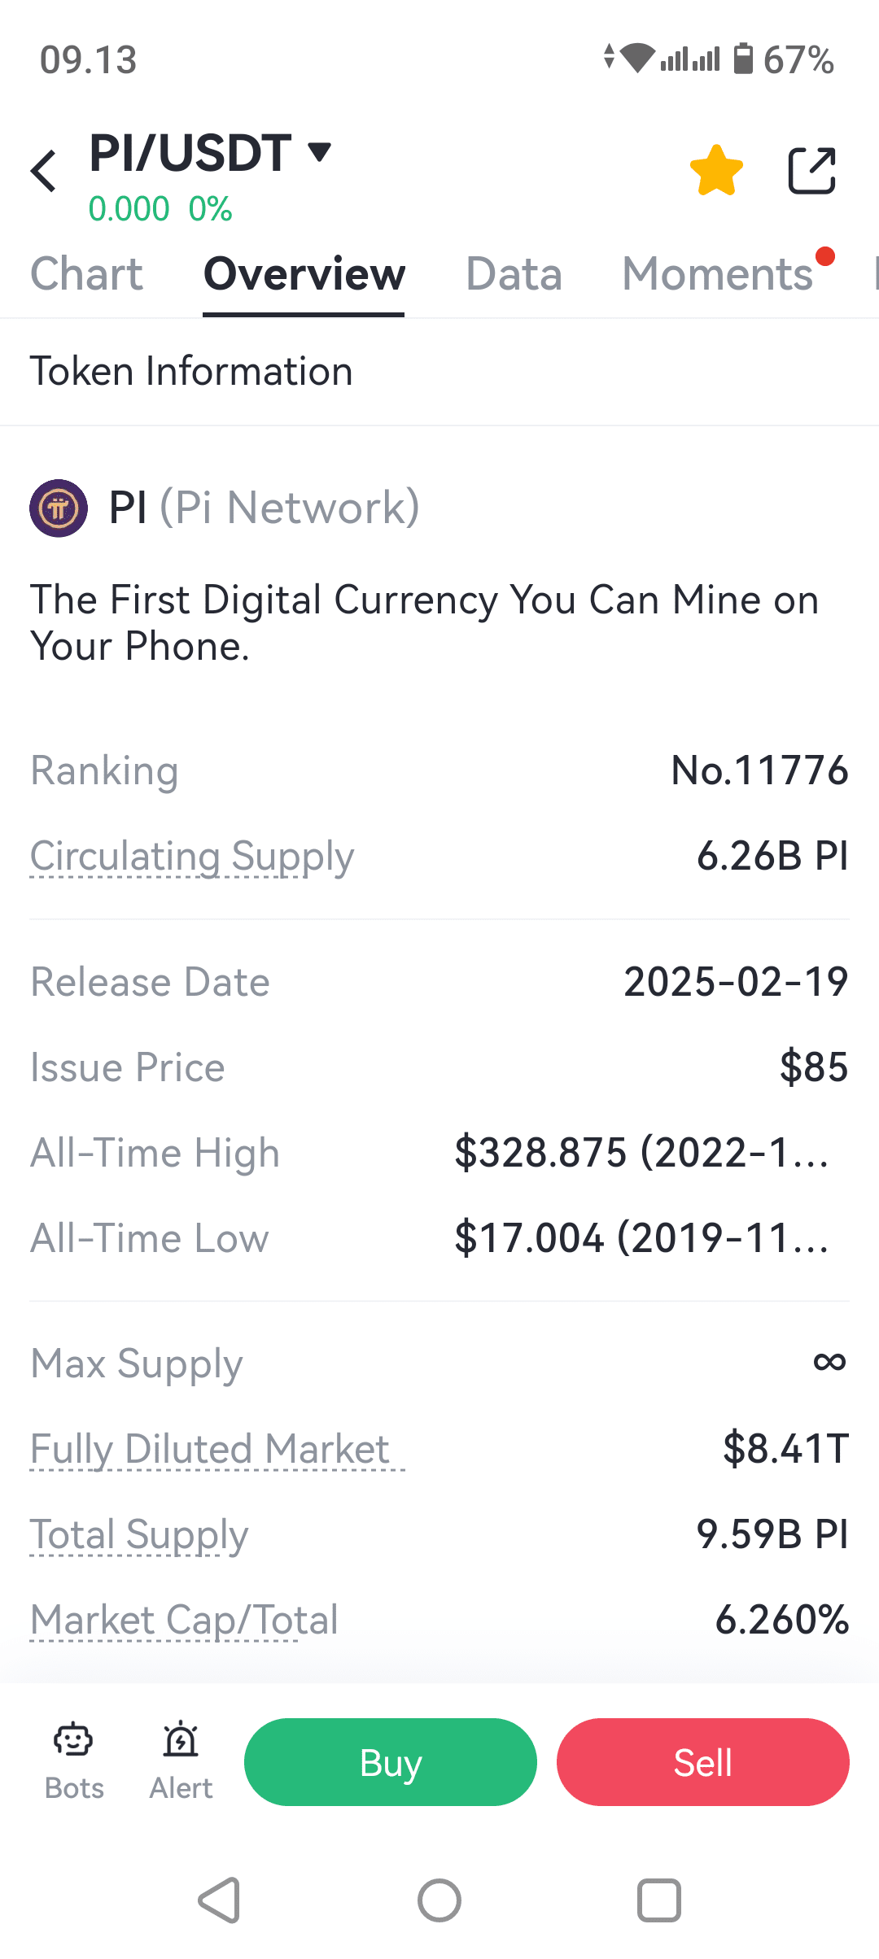This screenshot has width=879, height=1959.
Task: Tap the truncated All-Time High value
Action: (641, 1153)
